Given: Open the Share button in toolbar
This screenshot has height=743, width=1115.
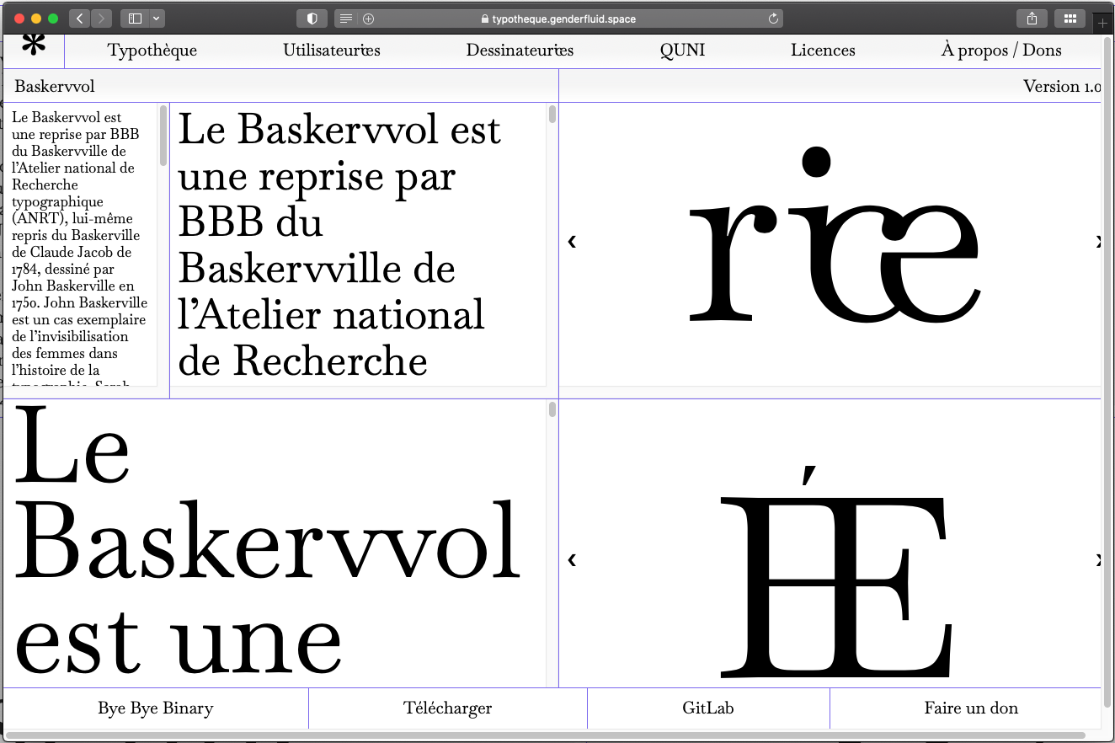Looking at the screenshot, I should [1032, 18].
